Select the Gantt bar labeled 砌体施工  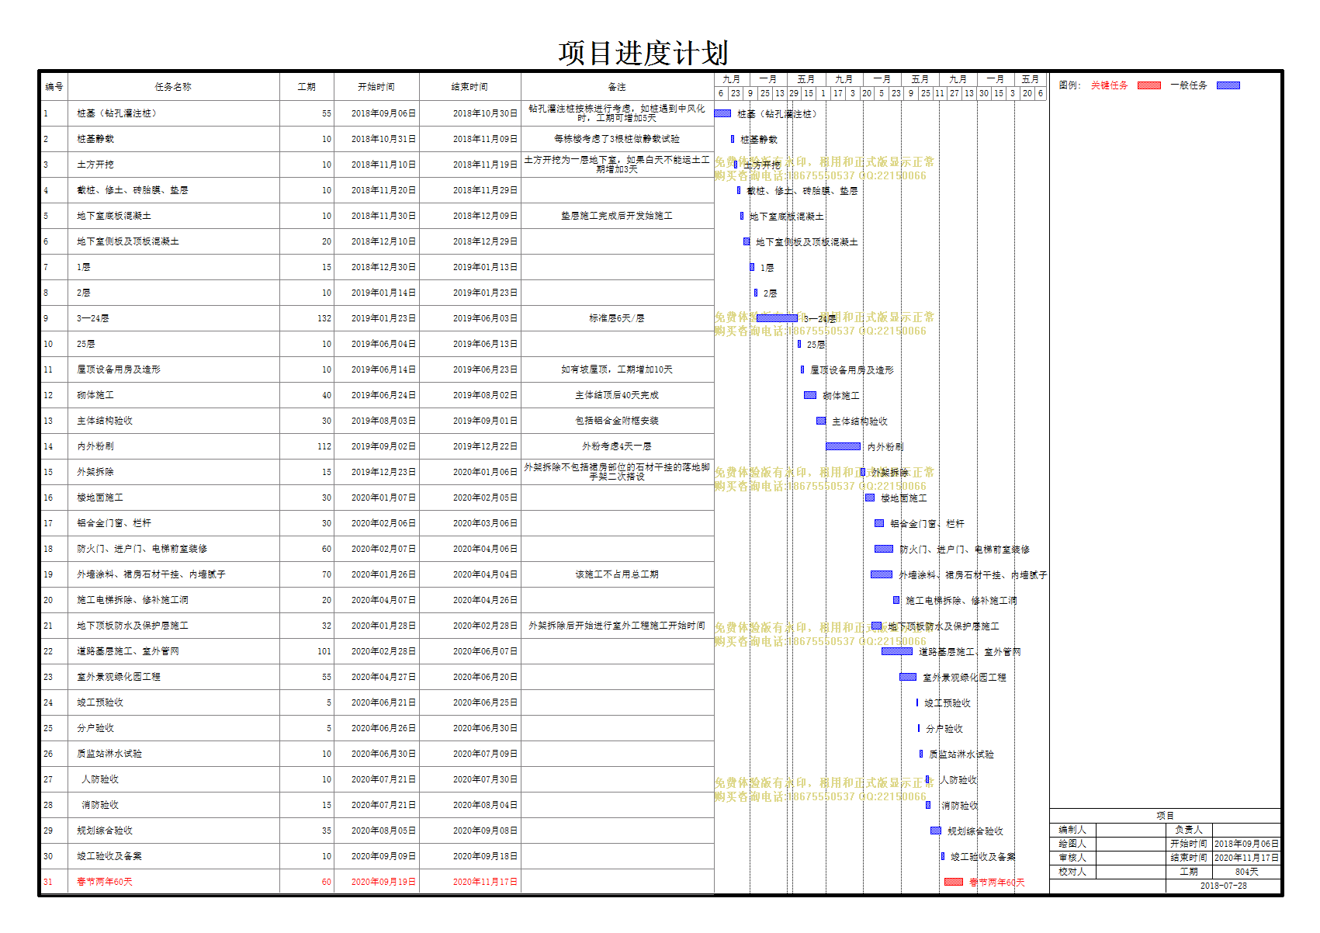click(810, 395)
